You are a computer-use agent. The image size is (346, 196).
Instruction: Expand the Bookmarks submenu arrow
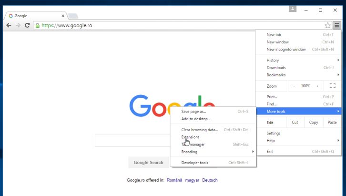click(338, 75)
